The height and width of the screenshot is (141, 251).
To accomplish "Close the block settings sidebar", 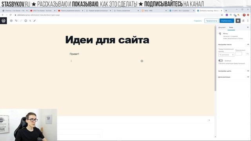I will 248,27.
